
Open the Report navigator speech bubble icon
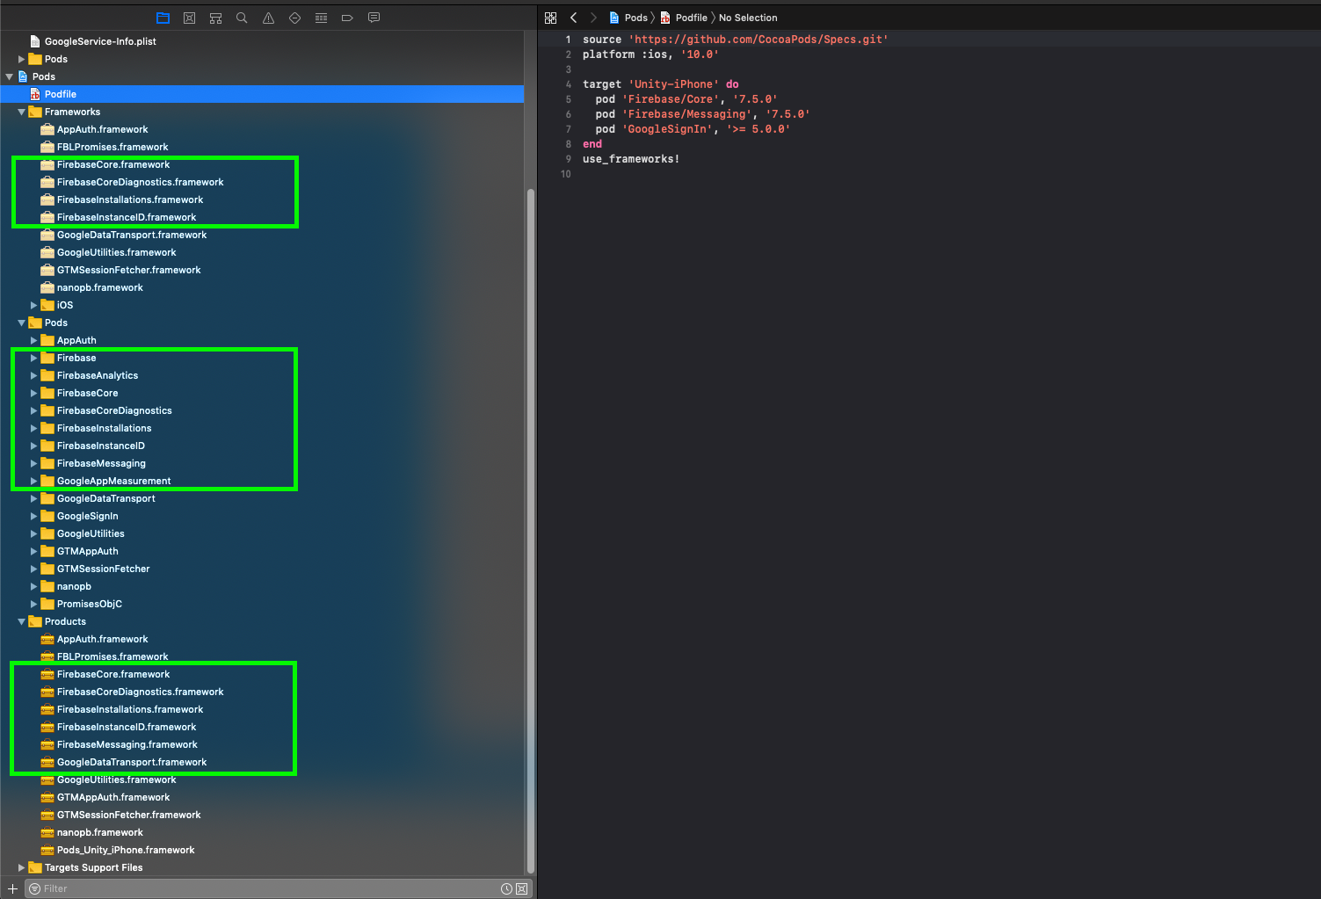coord(374,18)
